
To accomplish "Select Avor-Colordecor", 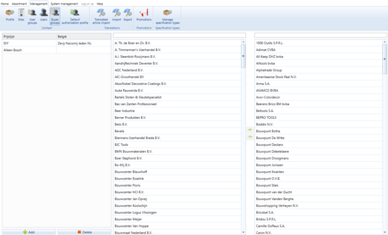I will click(x=318, y=97).
